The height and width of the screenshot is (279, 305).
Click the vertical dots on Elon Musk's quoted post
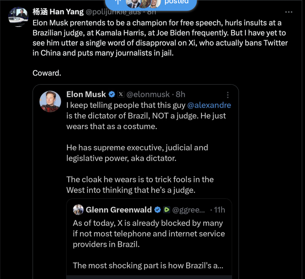tap(228, 95)
